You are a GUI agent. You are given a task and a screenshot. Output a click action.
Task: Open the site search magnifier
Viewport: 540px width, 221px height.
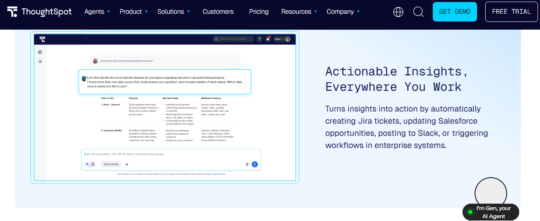pos(418,12)
